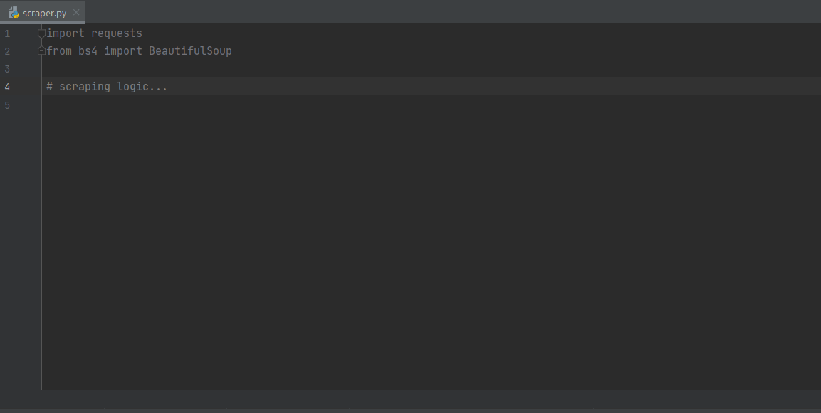Click the fold end marker on line 2
This screenshot has height=413, width=821.
click(x=41, y=51)
